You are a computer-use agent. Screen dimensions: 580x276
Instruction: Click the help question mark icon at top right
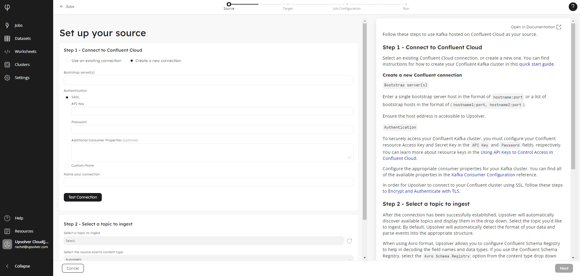(573, 7)
